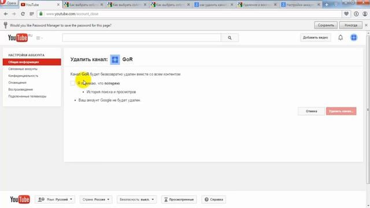
Task: Open Воспроизведение settings
Action: (21, 90)
